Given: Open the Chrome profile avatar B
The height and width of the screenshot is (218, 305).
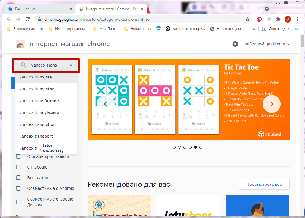Looking at the screenshot, I should 288,19.
